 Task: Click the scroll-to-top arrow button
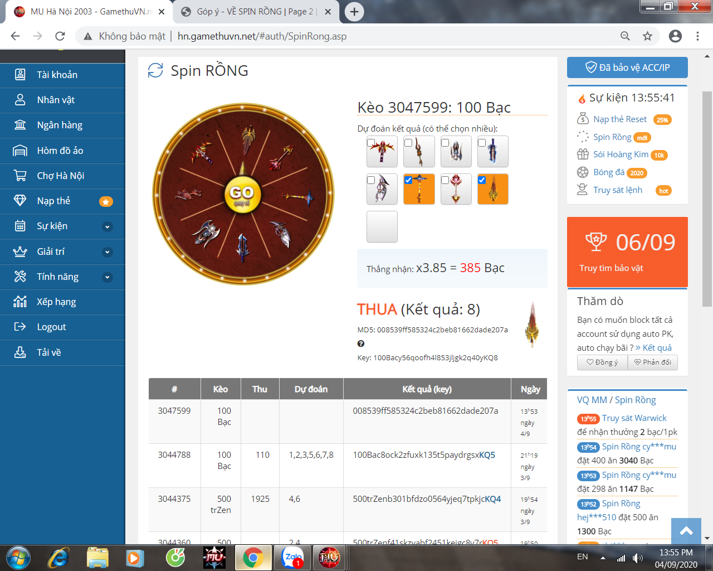(686, 531)
